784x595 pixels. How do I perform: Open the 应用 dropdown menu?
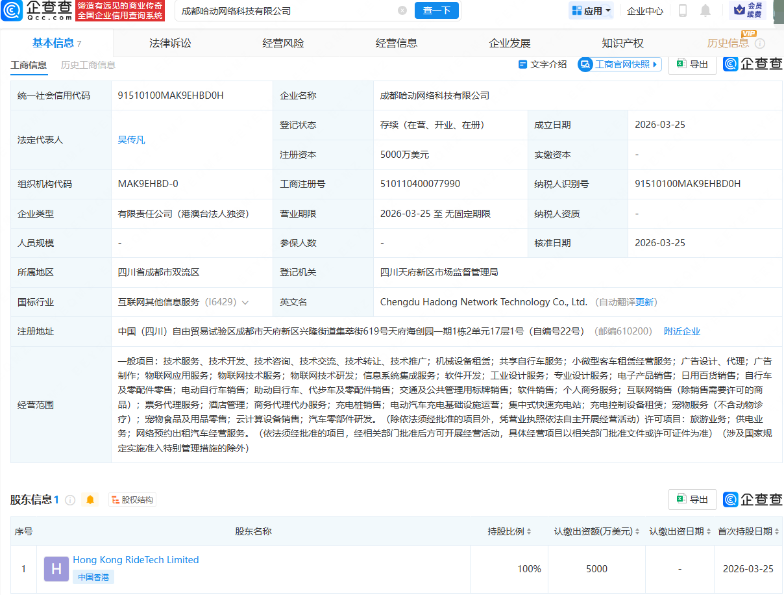591,10
